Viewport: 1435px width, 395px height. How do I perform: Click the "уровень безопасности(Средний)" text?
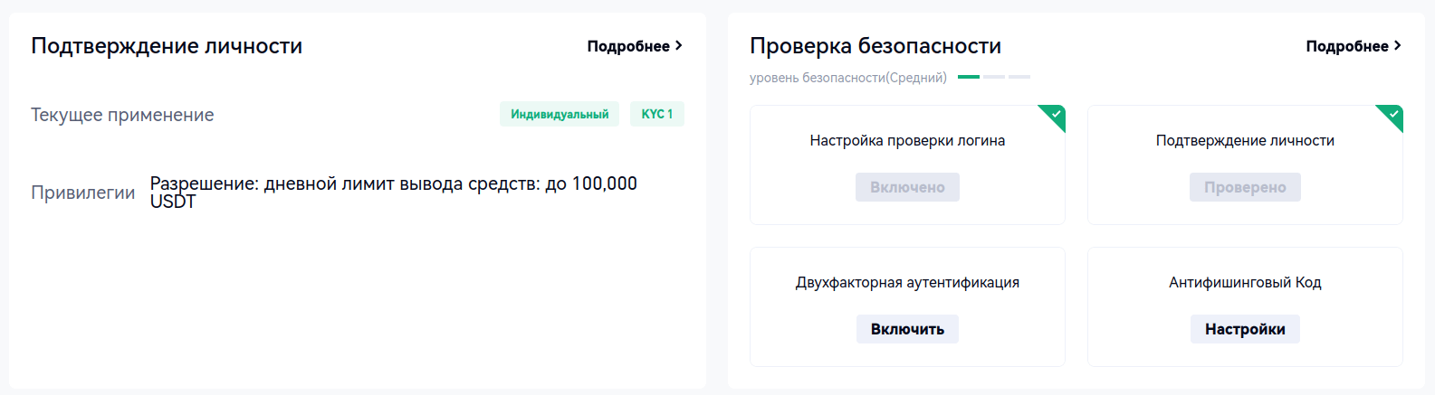847,78
